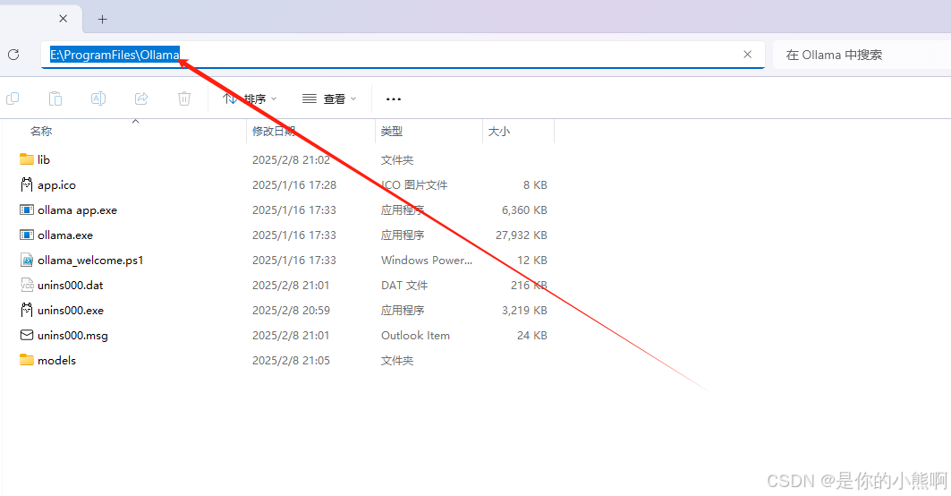Select the ollama_welcome.ps1 file icon
The image size is (951, 496).
[x=27, y=260]
